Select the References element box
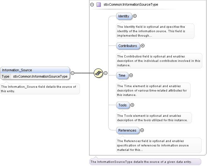 click(127, 130)
